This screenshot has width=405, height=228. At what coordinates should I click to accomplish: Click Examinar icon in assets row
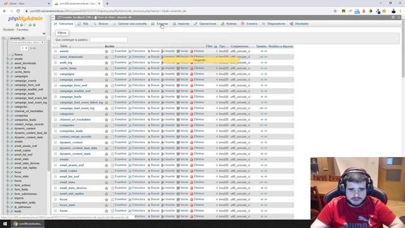113,51
